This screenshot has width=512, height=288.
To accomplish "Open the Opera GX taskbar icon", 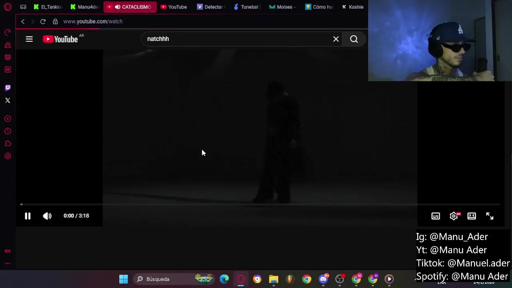I will point(241,279).
